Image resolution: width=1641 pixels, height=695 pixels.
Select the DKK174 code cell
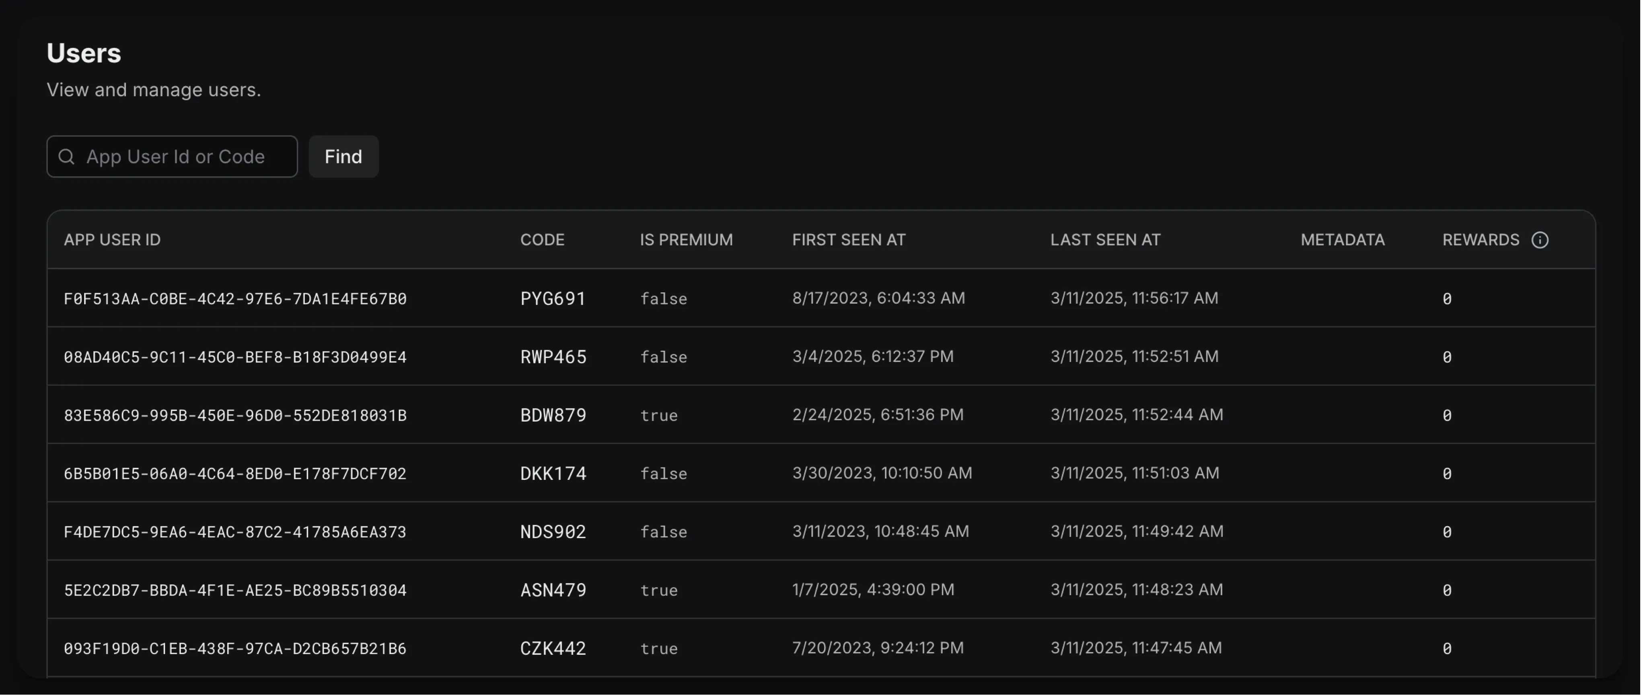(x=553, y=473)
